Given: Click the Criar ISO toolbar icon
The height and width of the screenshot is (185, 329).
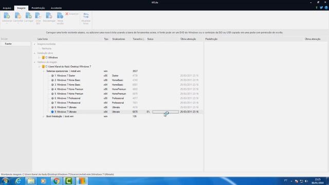Looking at the screenshot, I should point(38,15).
